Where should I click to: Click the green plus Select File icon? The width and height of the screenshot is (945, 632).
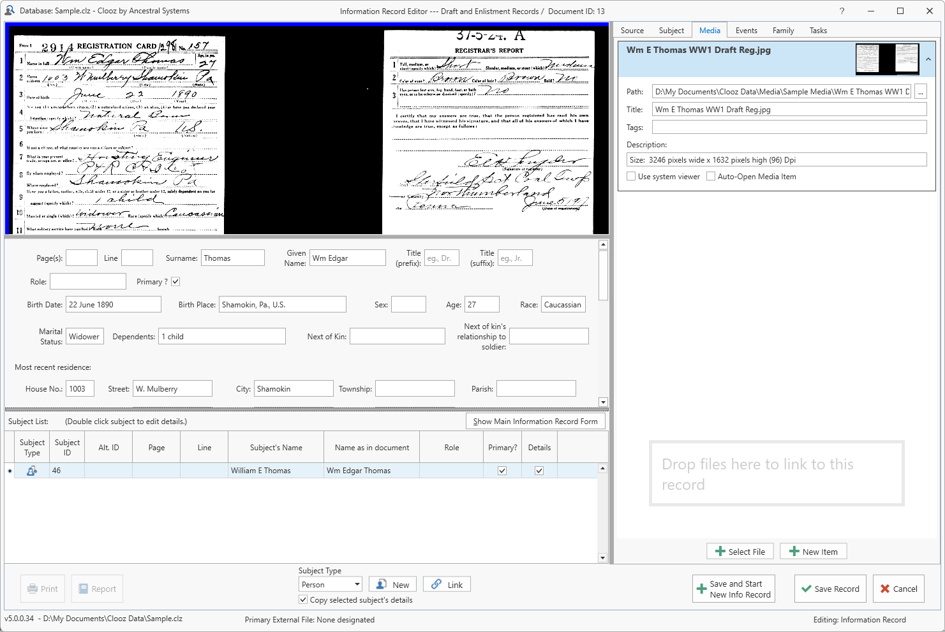(x=720, y=552)
